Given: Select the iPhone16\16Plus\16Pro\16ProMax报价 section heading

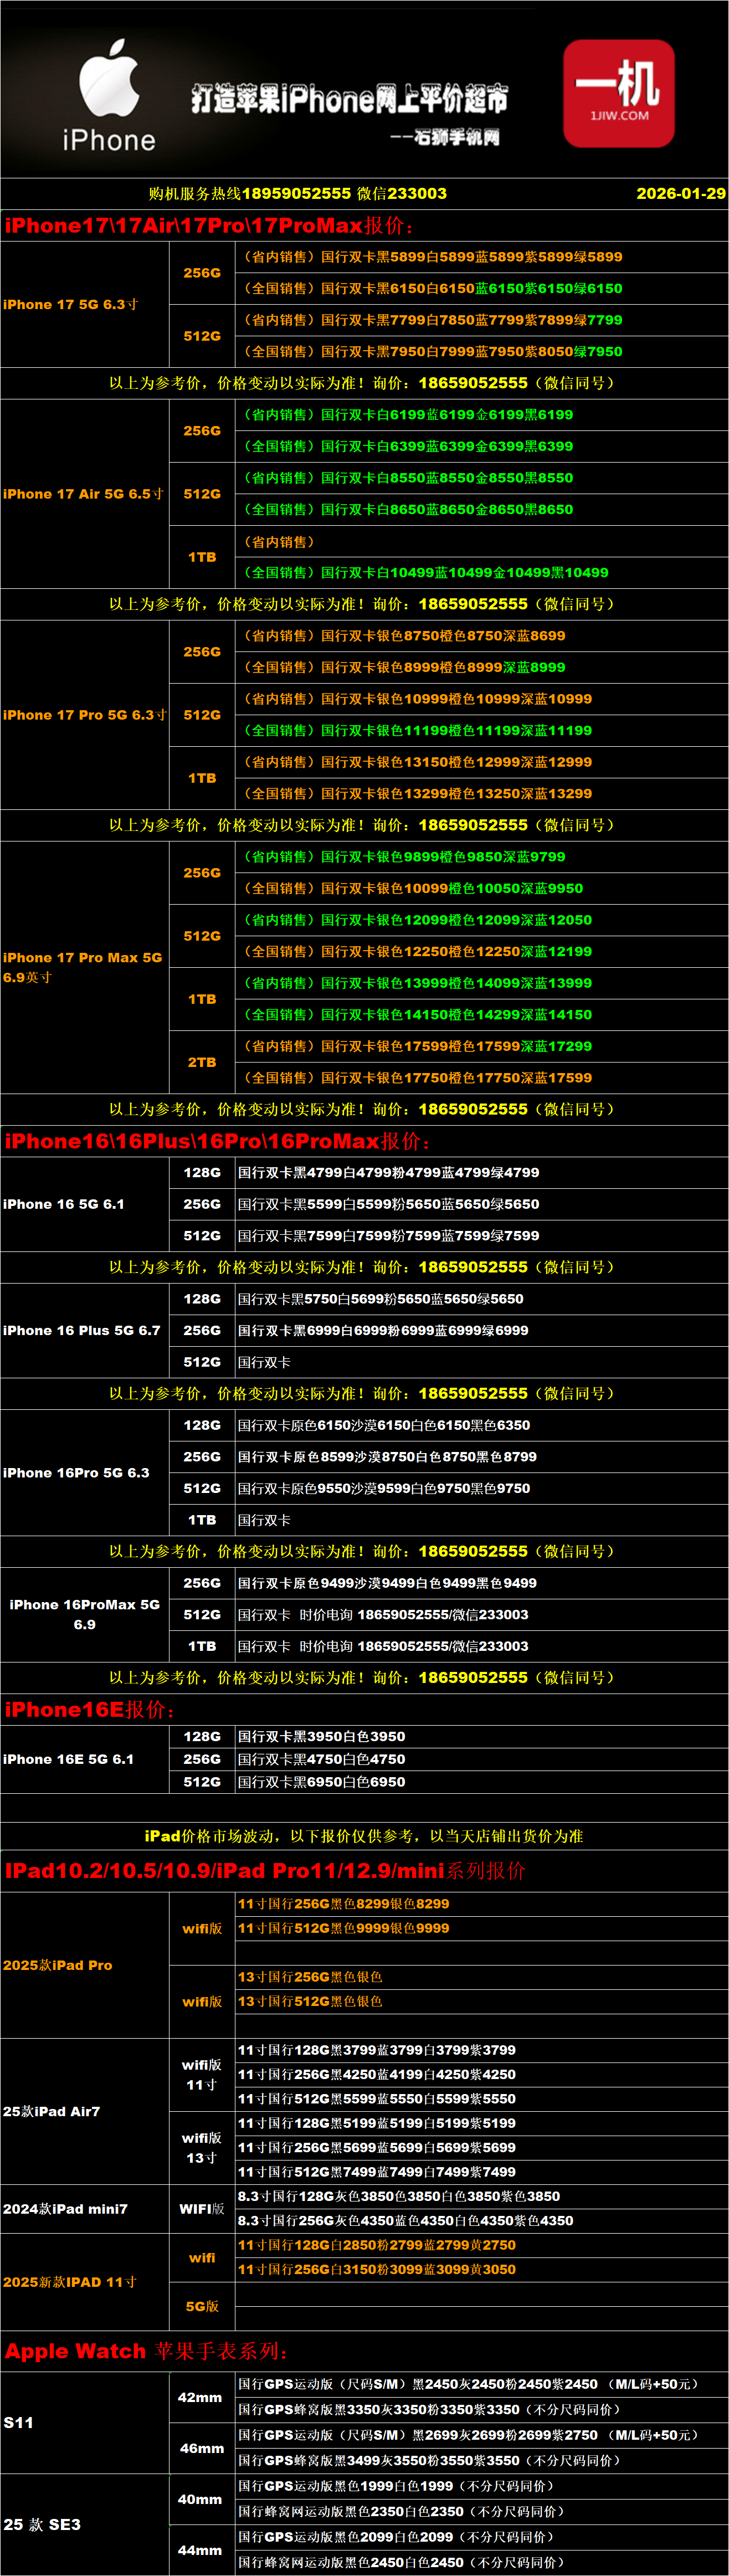Looking at the screenshot, I should click(x=217, y=1141).
